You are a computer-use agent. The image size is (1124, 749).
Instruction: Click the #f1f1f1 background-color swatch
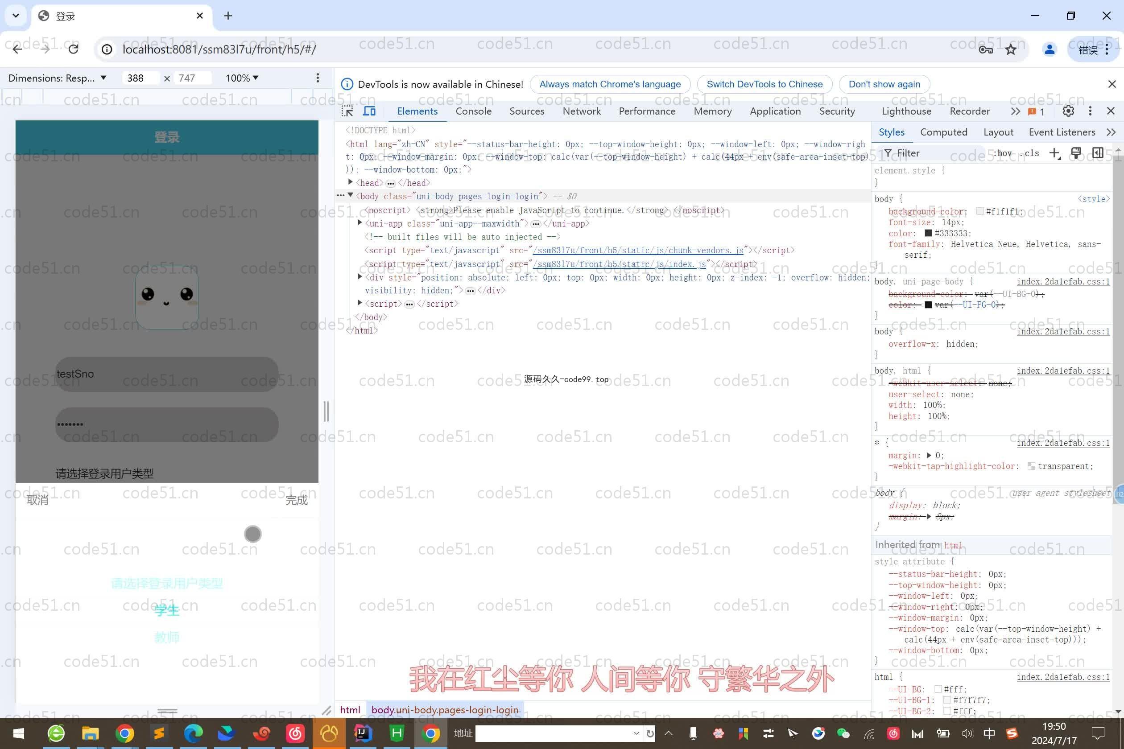979,211
